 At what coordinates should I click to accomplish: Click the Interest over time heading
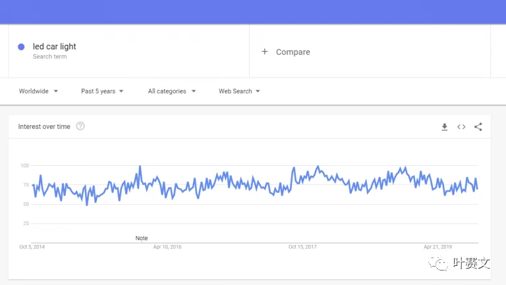(44, 126)
